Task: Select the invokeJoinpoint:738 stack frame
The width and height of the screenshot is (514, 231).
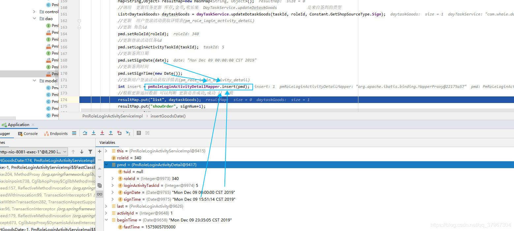Action: [47, 181]
